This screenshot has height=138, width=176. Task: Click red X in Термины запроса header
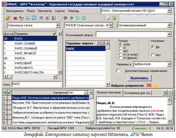[x=98, y=43]
